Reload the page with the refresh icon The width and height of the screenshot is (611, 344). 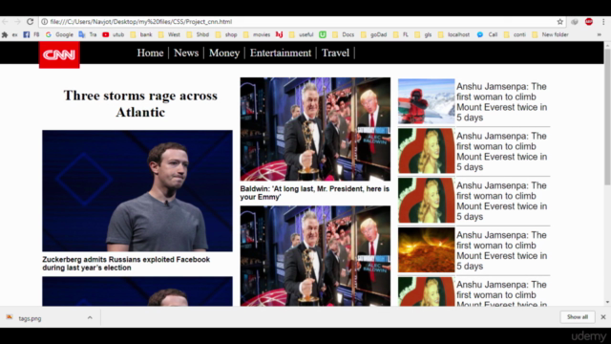point(30,22)
